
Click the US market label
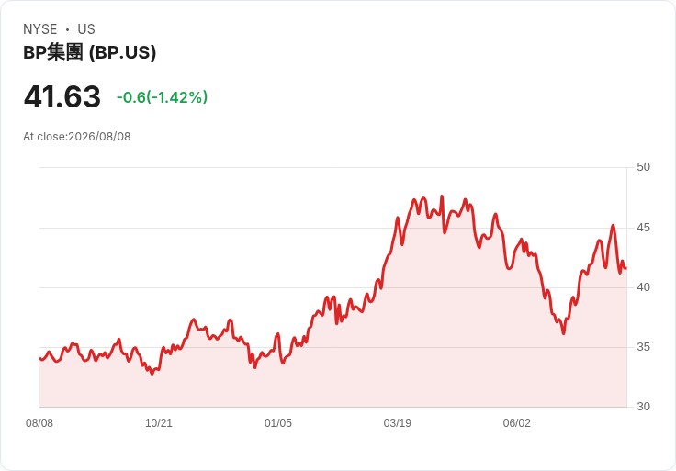86,29
